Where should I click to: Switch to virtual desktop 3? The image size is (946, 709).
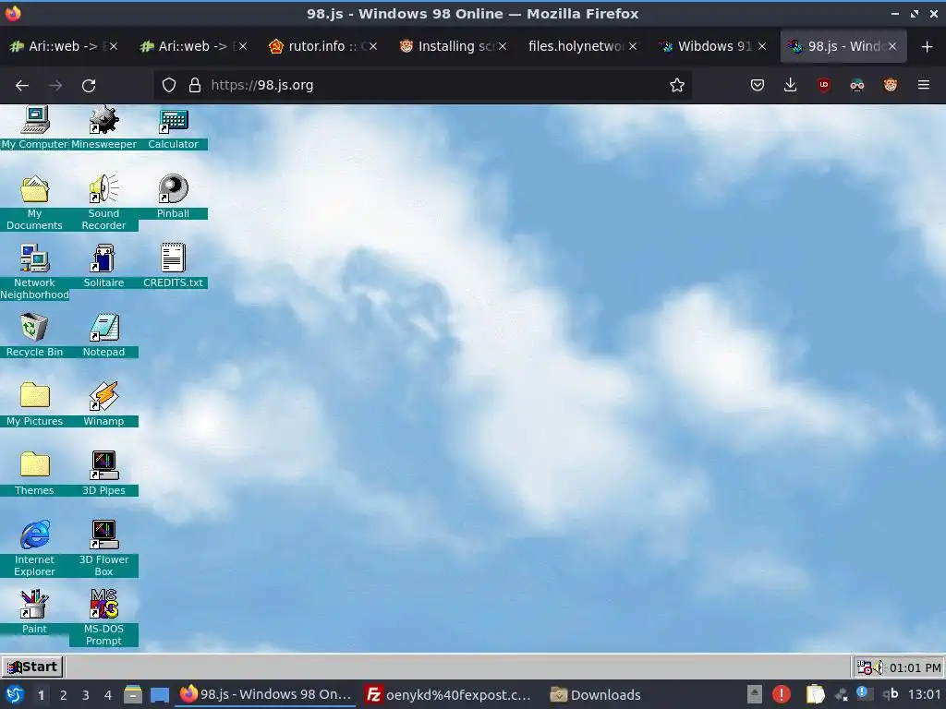[x=86, y=695]
